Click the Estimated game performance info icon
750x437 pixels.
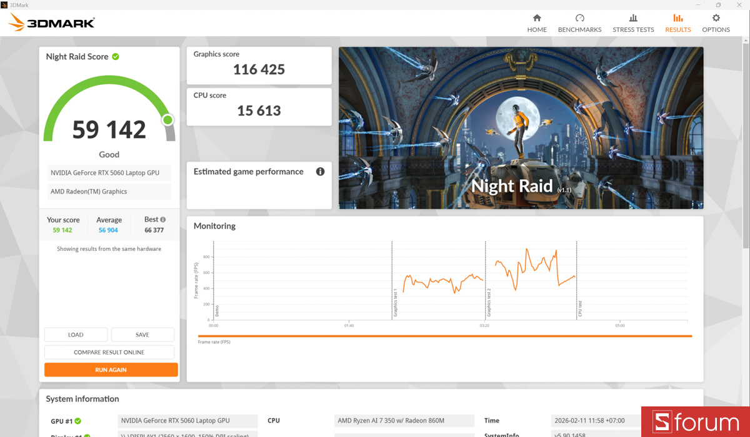[319, 171]
